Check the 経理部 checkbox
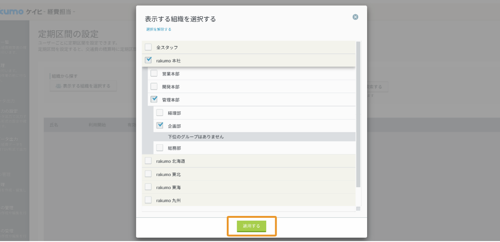The image size is (500, 242). point(160,113)
